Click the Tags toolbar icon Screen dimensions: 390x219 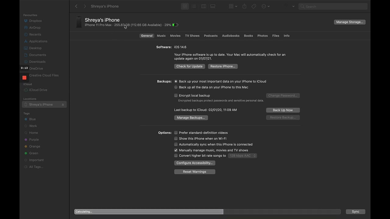(254, 6)
